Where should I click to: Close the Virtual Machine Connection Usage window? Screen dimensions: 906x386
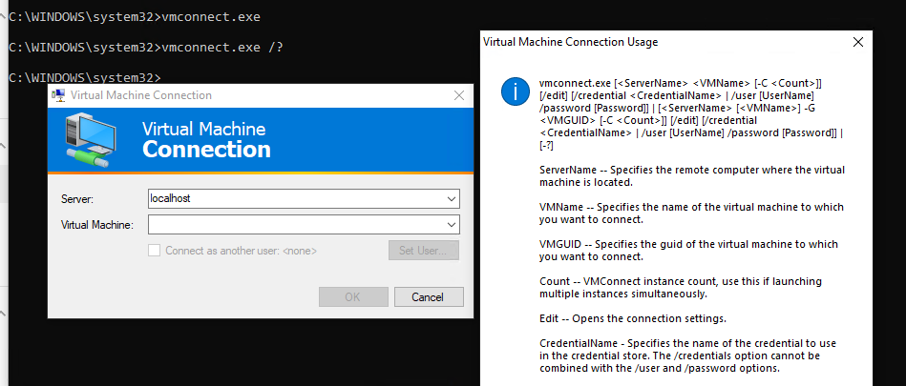coord(858,42)
